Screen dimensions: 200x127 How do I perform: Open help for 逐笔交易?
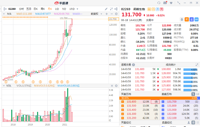click(133, 65)
